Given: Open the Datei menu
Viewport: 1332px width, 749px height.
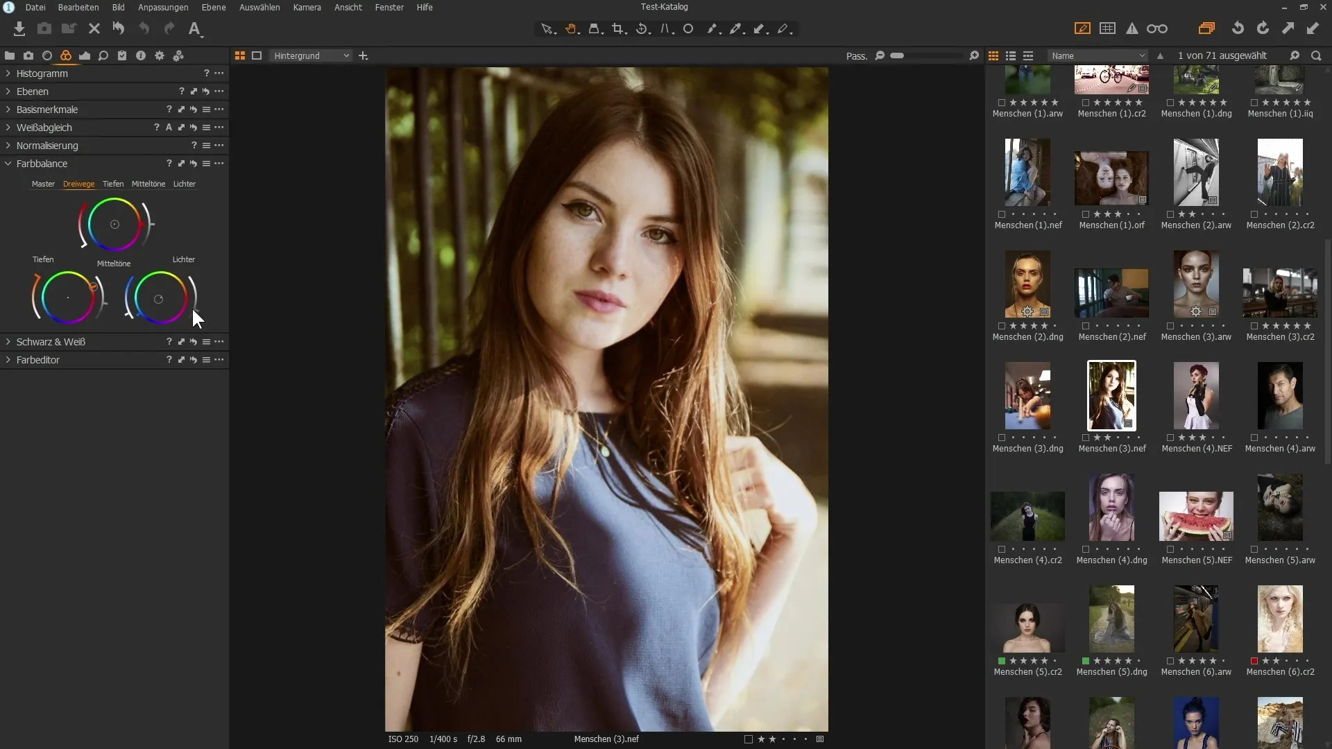Looking at the screenshot, I should pyautogui.click(x=35, y=7).
